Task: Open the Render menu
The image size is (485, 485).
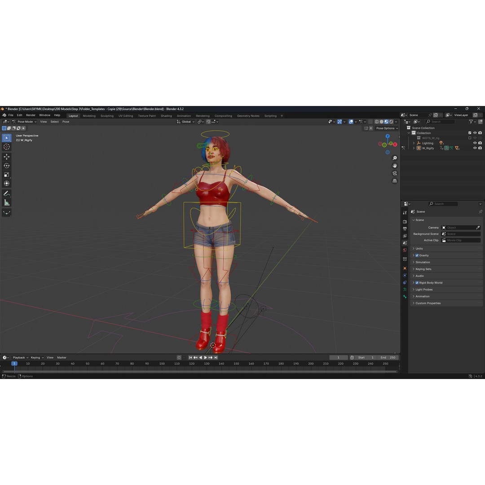Action: point(31,115)
